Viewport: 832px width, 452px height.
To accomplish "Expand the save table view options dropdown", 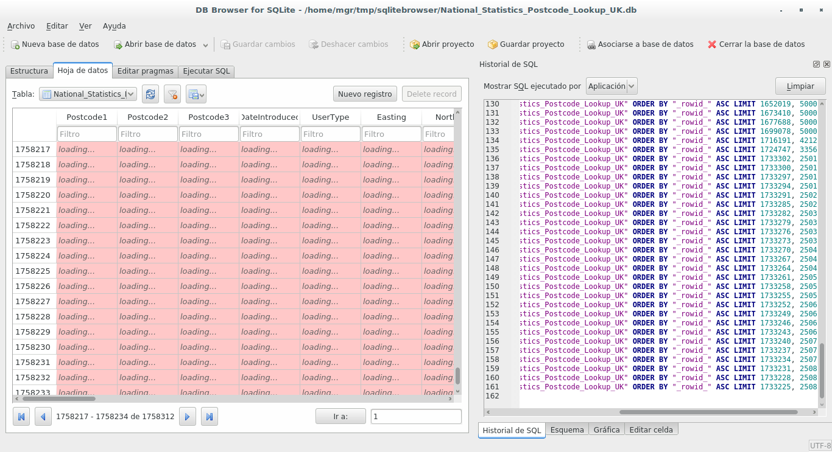I will click(203, 94).
